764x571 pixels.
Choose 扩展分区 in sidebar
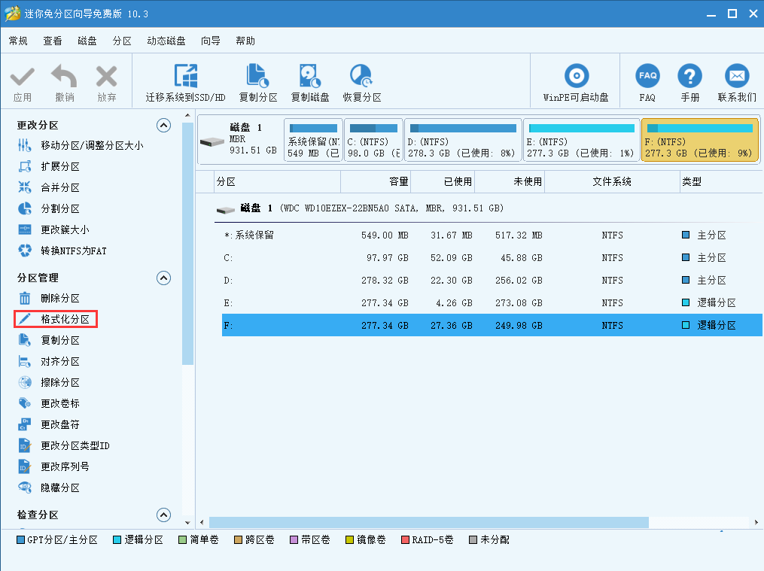coord(49,166)
